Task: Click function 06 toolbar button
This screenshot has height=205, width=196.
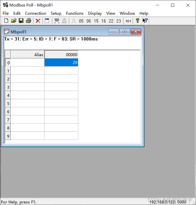Action: [x=89, y=21]
